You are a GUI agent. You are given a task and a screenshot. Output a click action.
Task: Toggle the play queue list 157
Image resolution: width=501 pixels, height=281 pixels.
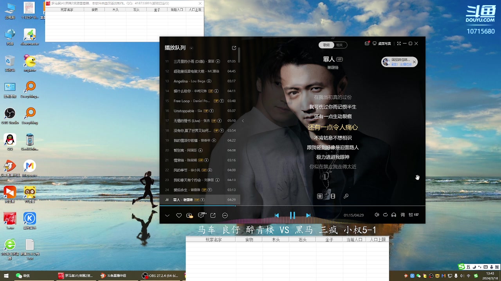point(414,215)
